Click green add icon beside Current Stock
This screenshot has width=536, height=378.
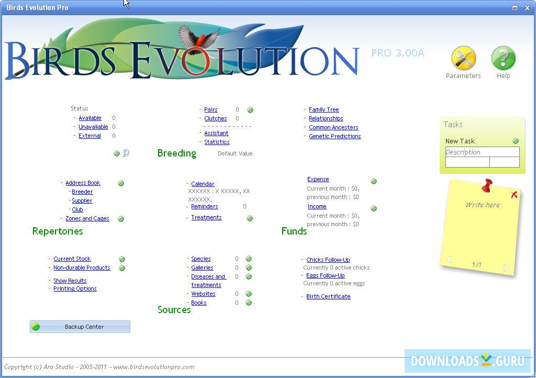[121, 259]
